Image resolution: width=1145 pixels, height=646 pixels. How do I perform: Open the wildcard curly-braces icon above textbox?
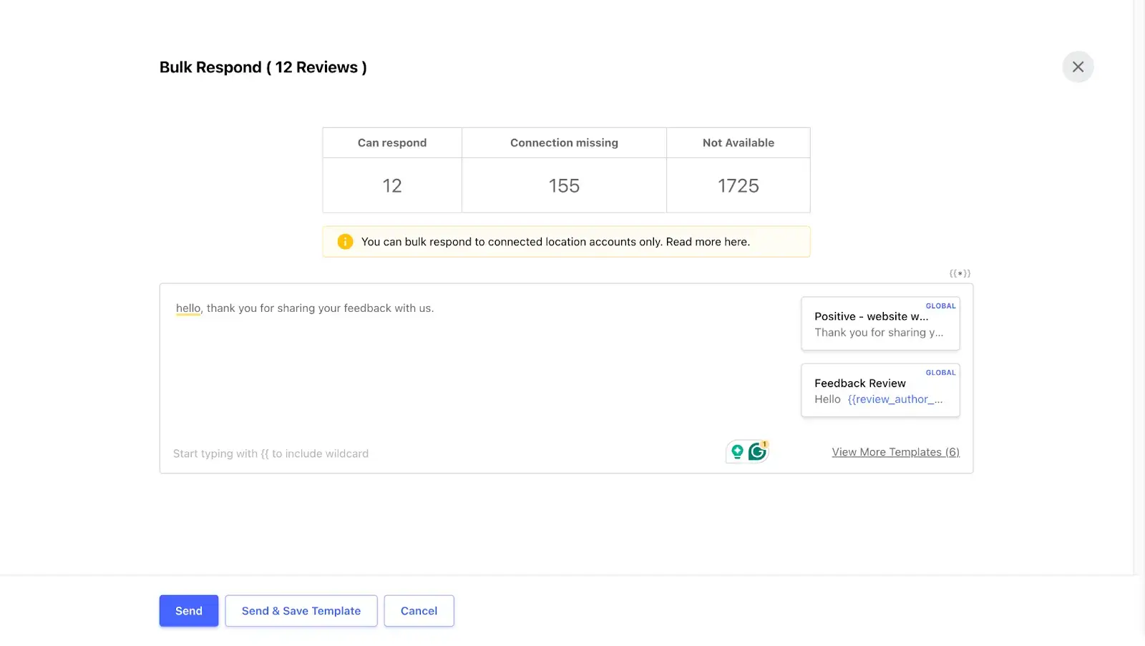960,273
